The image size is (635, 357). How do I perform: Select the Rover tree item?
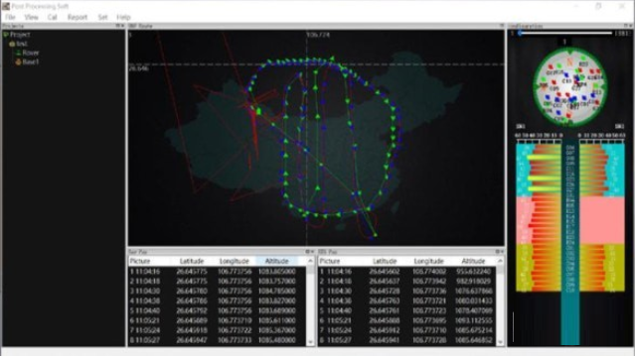point(31,53)
